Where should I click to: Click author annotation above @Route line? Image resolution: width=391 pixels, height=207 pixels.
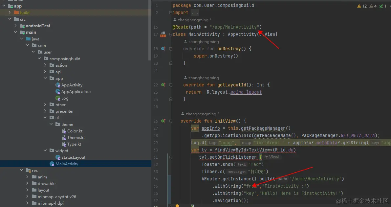(x=192, y=20)
